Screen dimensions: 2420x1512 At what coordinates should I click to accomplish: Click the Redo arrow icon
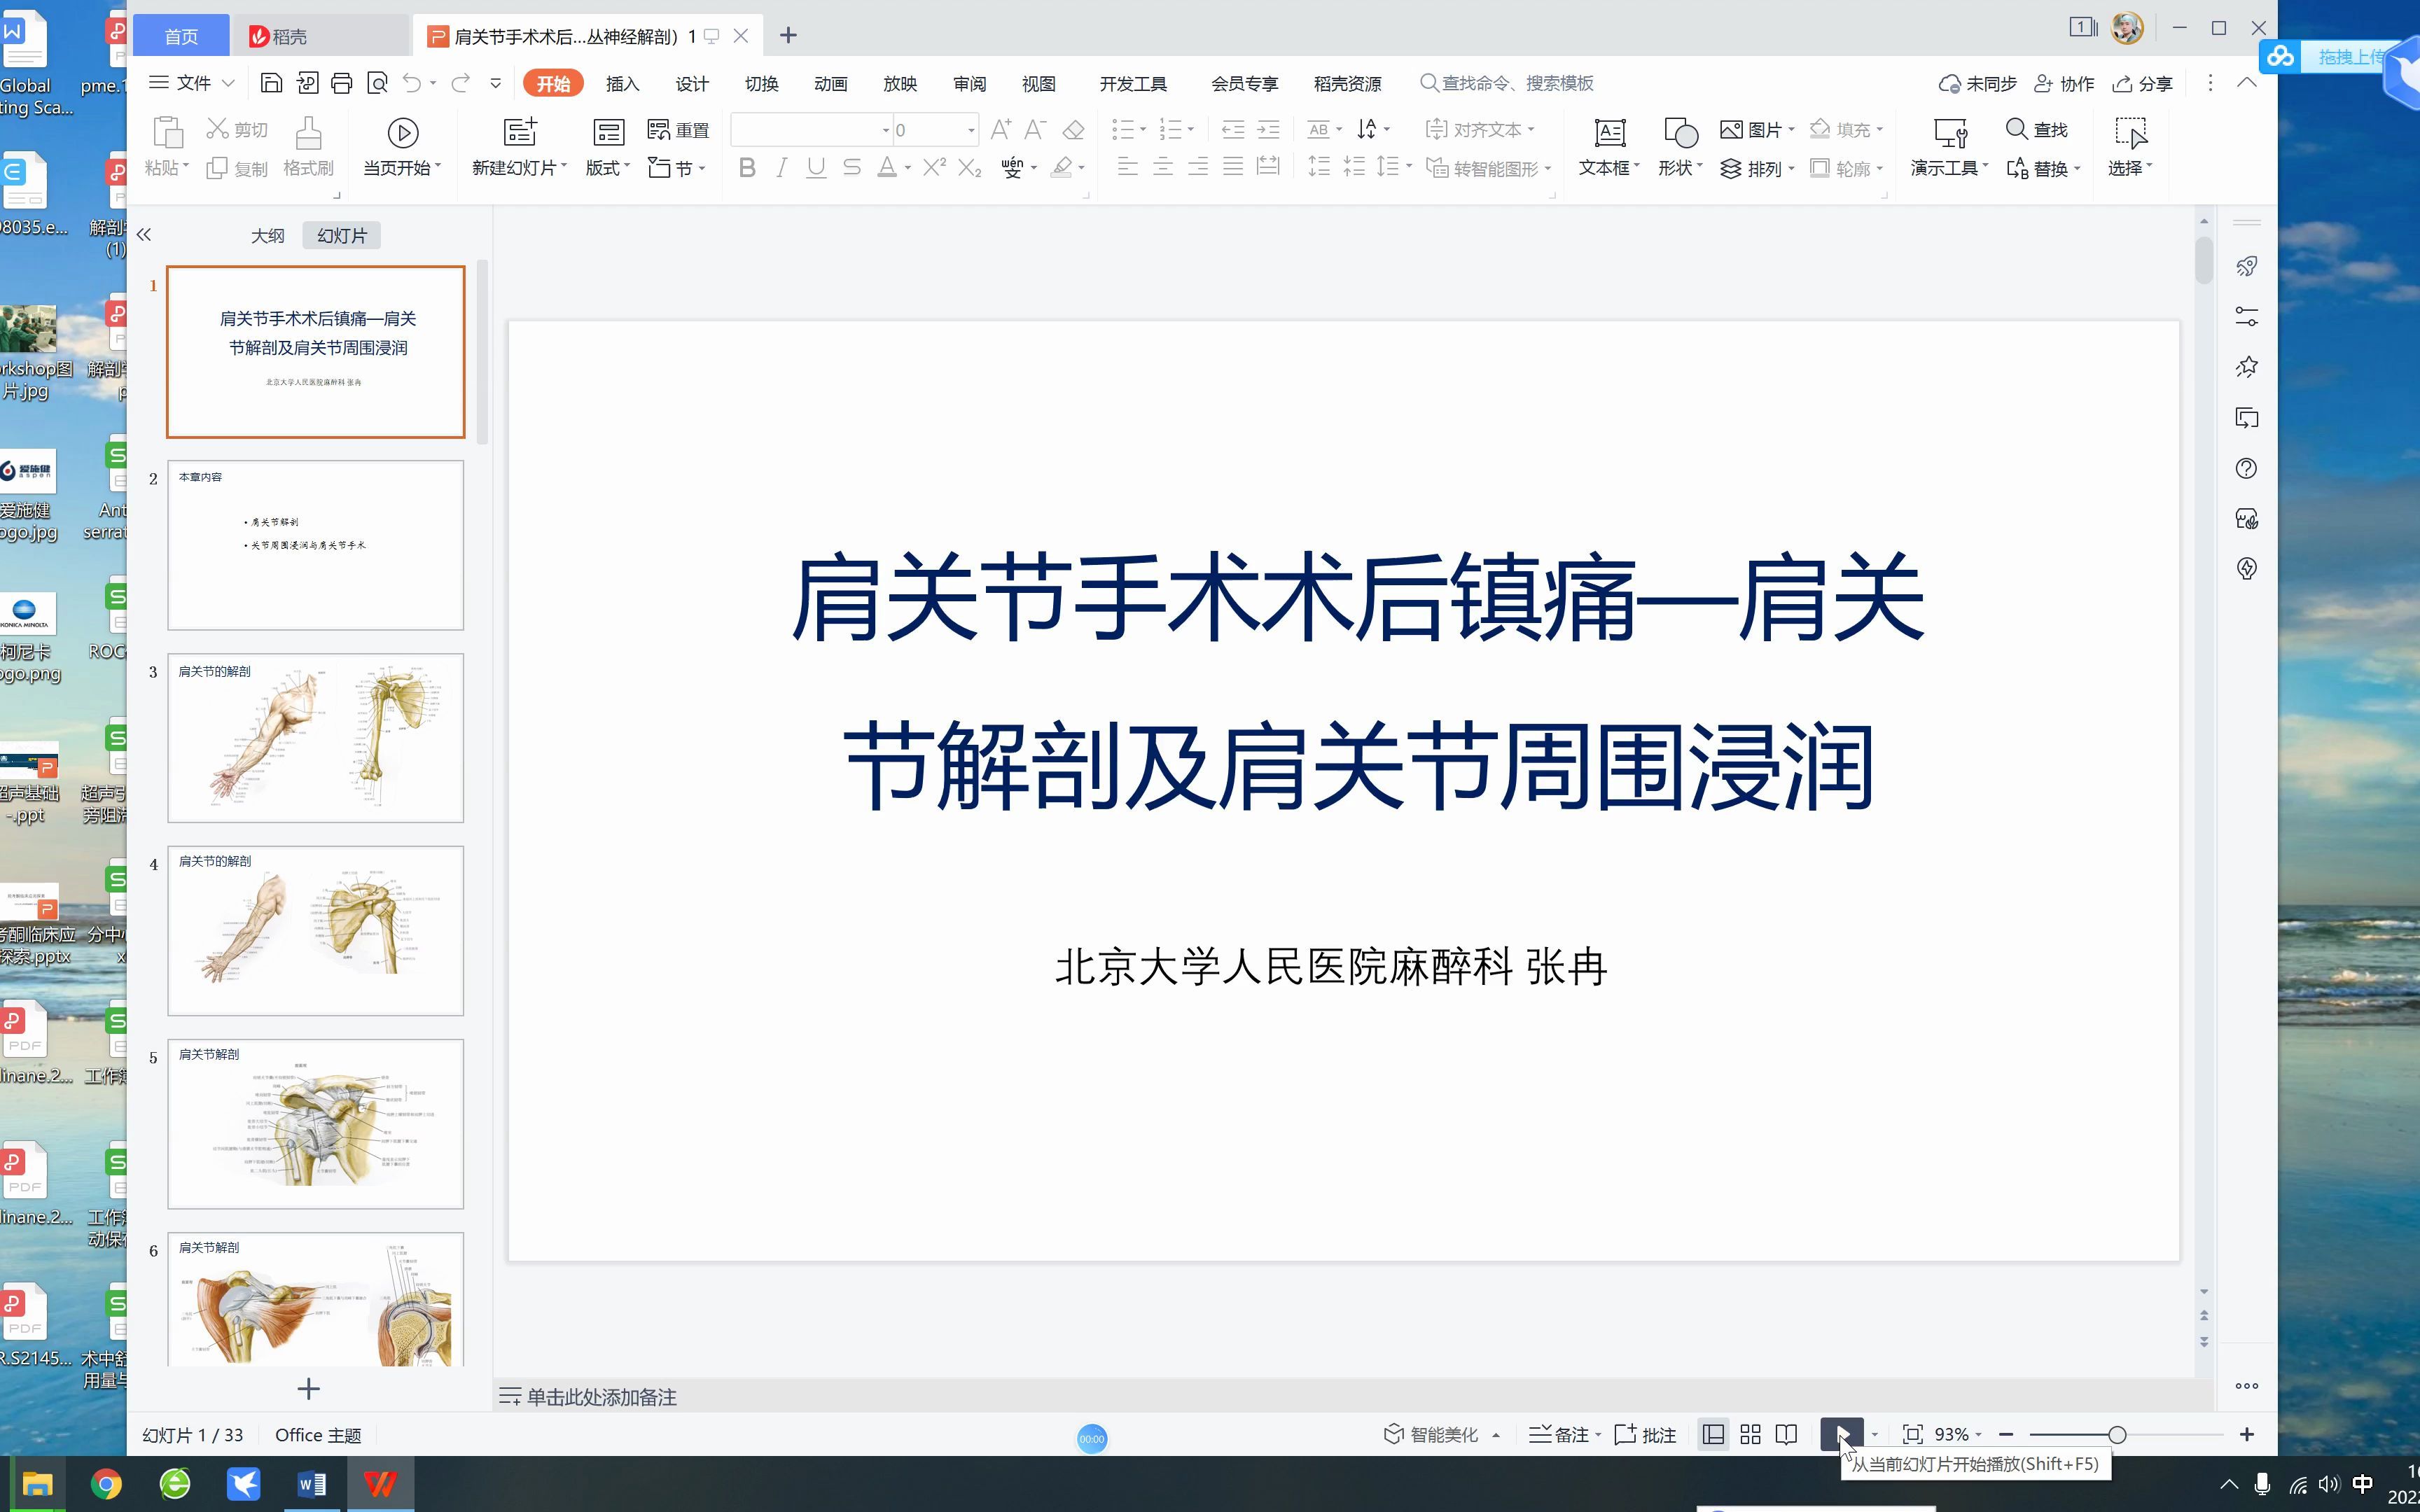(460, 83)
